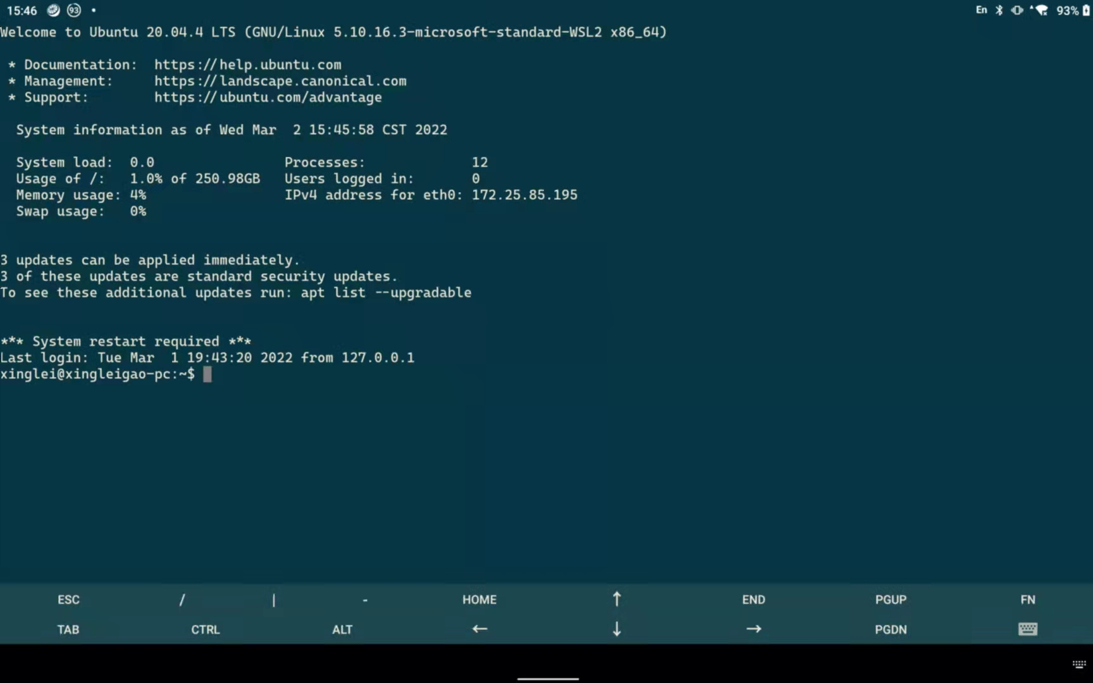This screenshot has width=1093, height=683.
Task: Tap the vibrate mode status icon
Action: pos(1017,10)
